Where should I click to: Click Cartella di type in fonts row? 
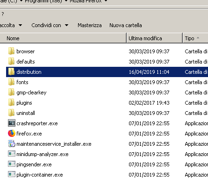(x=196, y=82)
